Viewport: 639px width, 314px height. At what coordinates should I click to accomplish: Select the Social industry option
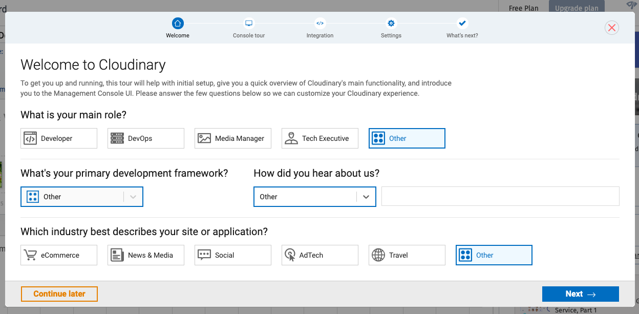point(233,255)
